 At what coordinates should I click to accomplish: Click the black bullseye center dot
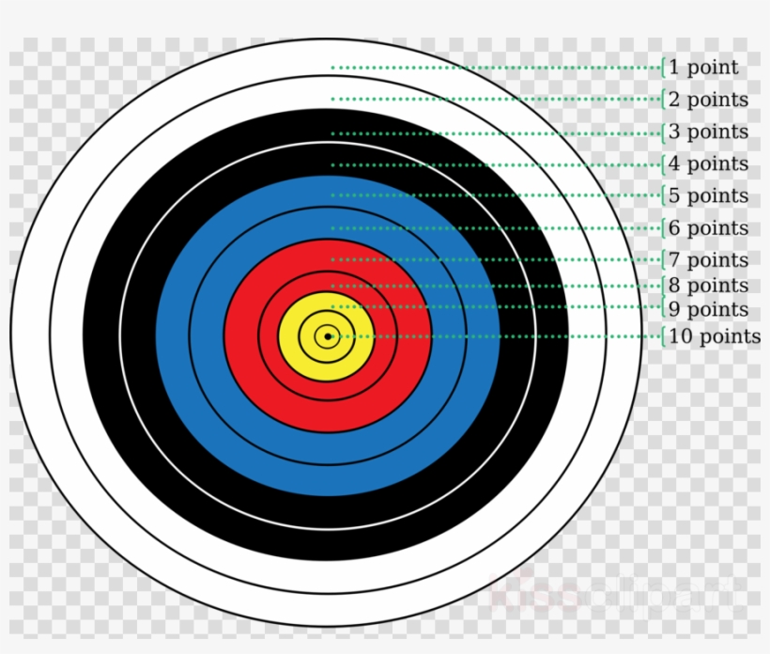tap(328, 336)
